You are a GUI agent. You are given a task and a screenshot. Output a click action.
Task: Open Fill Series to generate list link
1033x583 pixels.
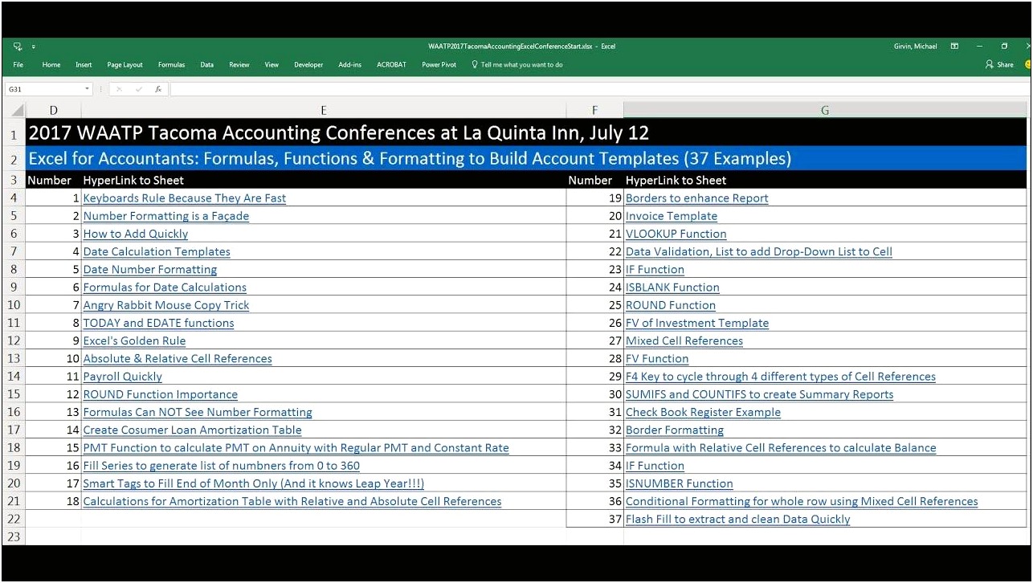pyautogui.click(x=222, y=465)
